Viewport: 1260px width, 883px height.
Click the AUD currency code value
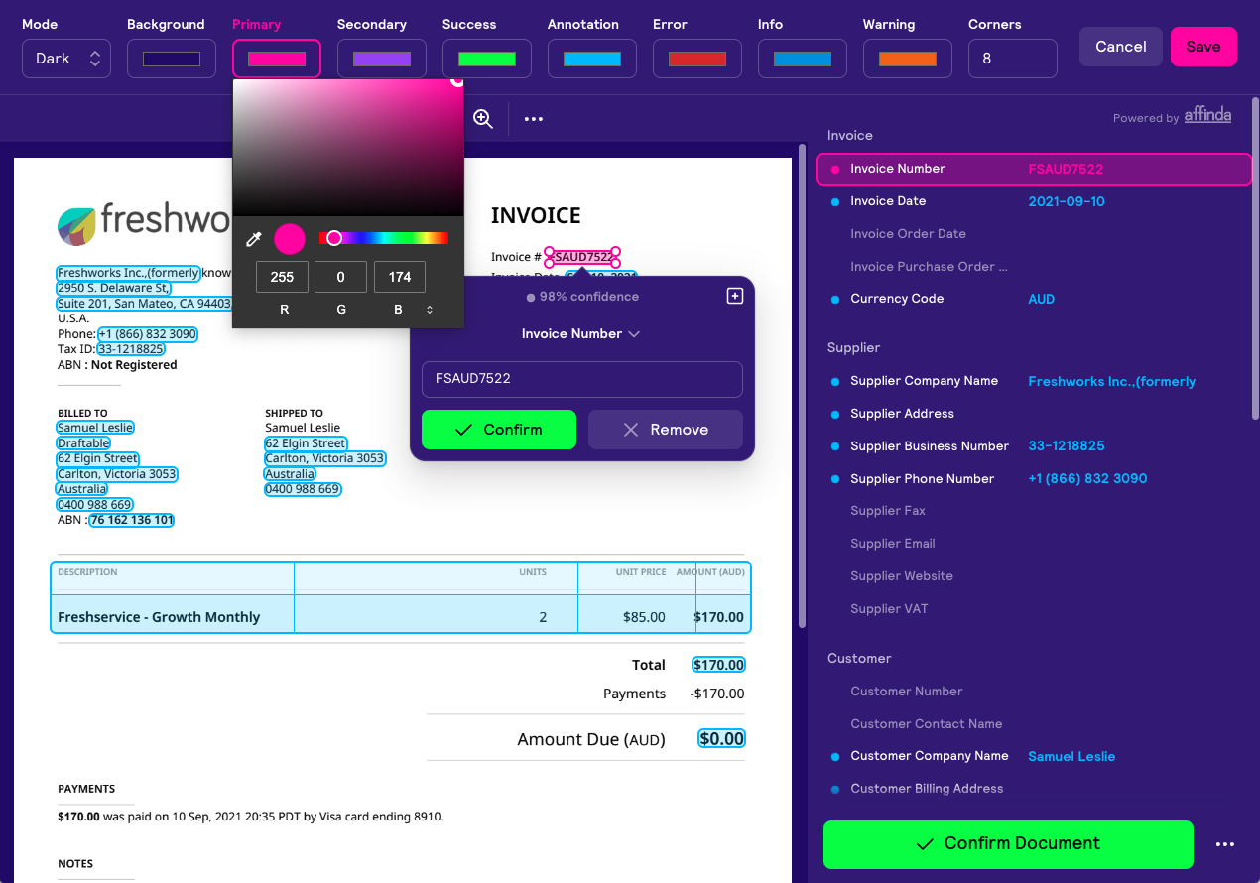(x=1042, y=299)
